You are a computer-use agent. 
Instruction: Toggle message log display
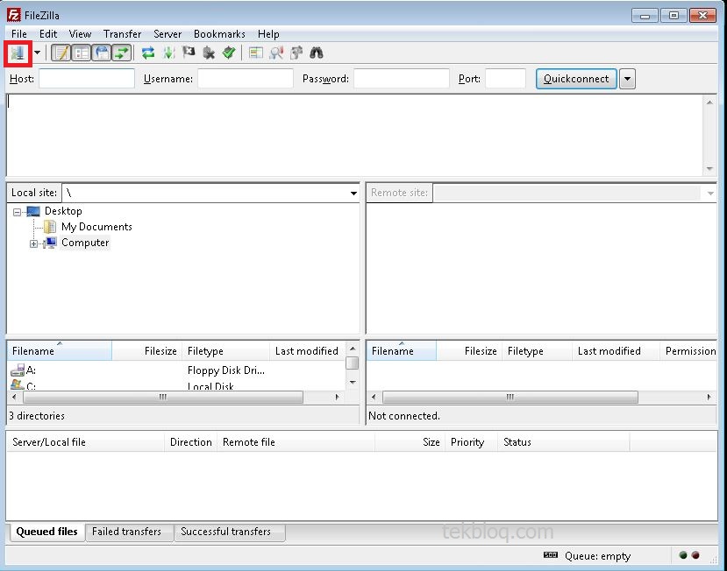[61, 53]
